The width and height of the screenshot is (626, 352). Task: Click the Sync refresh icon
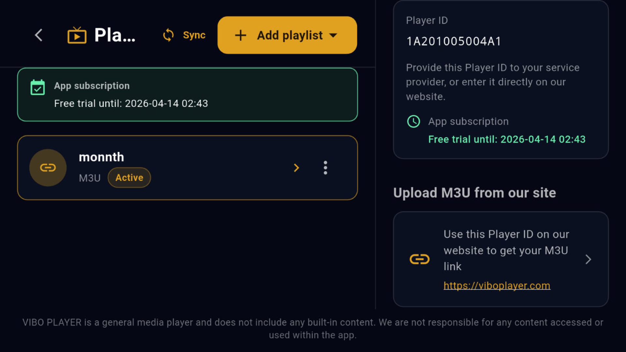168,35
